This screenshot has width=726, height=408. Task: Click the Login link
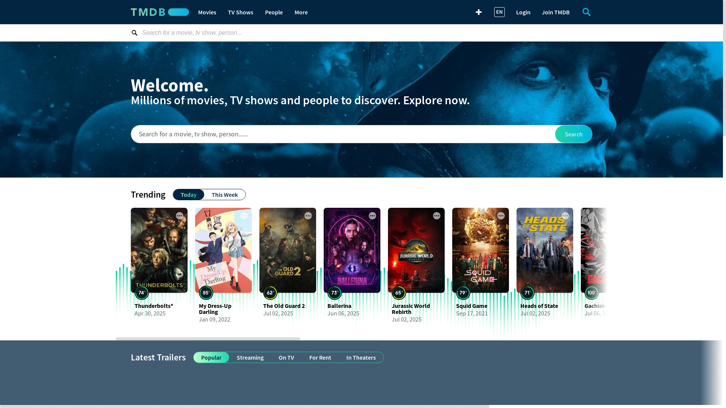(x=523, y=12)
